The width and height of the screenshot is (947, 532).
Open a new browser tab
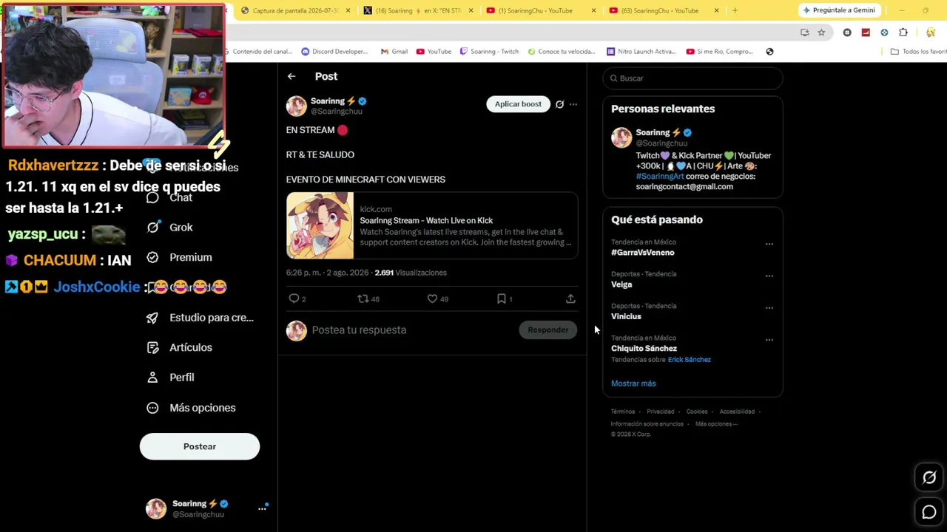click(x=735, y=10)
